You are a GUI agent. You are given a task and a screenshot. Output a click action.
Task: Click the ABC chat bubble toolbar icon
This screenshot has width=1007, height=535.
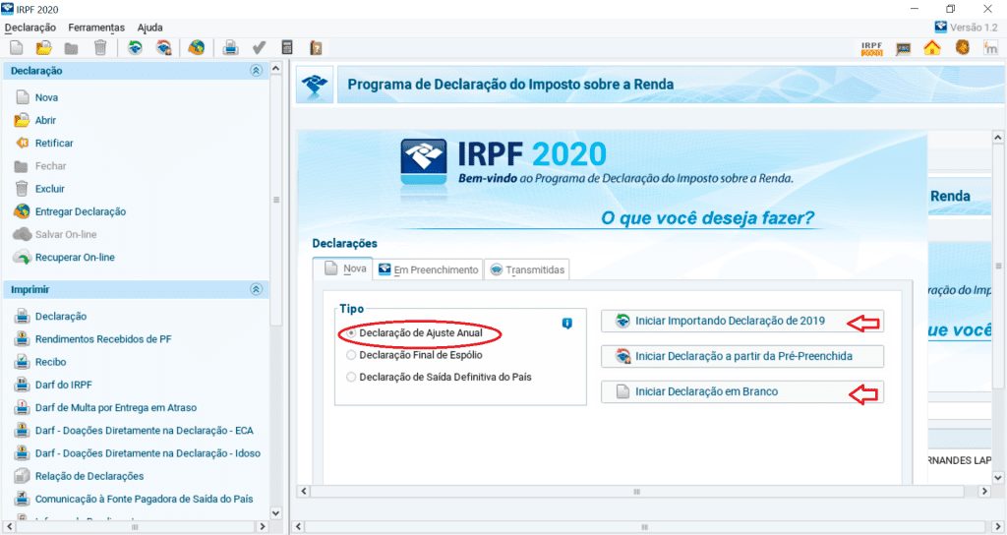coord(904,49)
